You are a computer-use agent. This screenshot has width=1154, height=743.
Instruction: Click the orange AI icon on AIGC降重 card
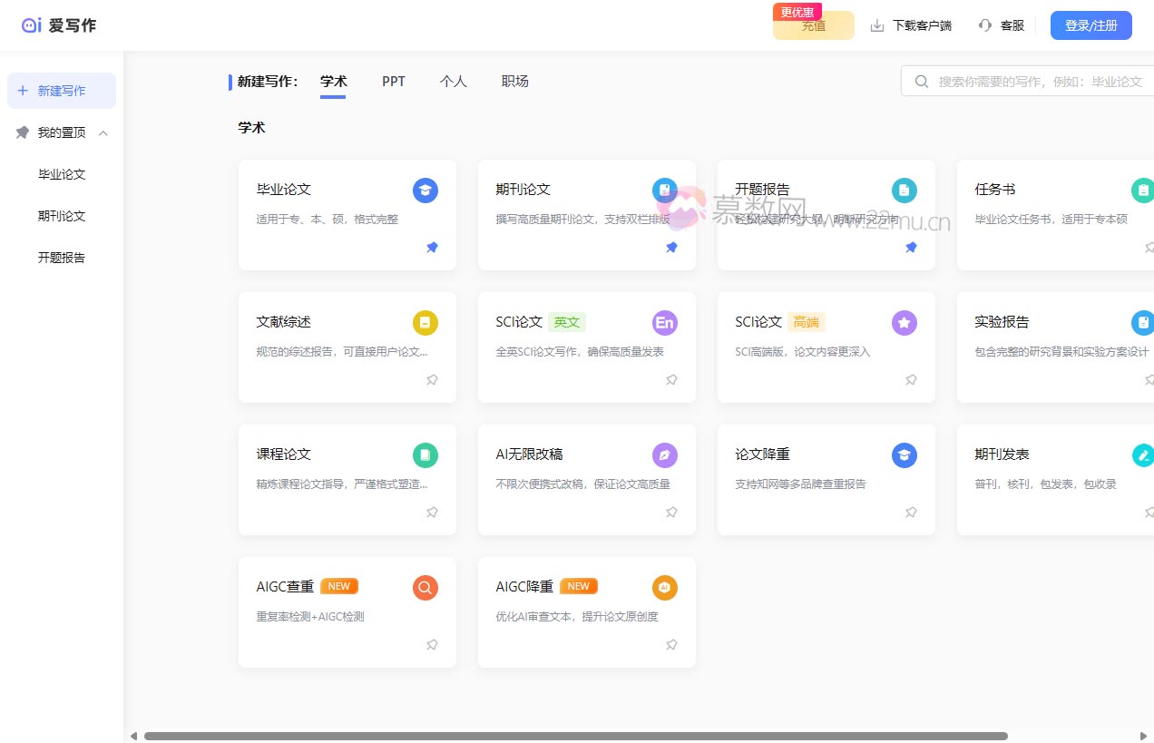pyautogui.click(x=664, y=588)
